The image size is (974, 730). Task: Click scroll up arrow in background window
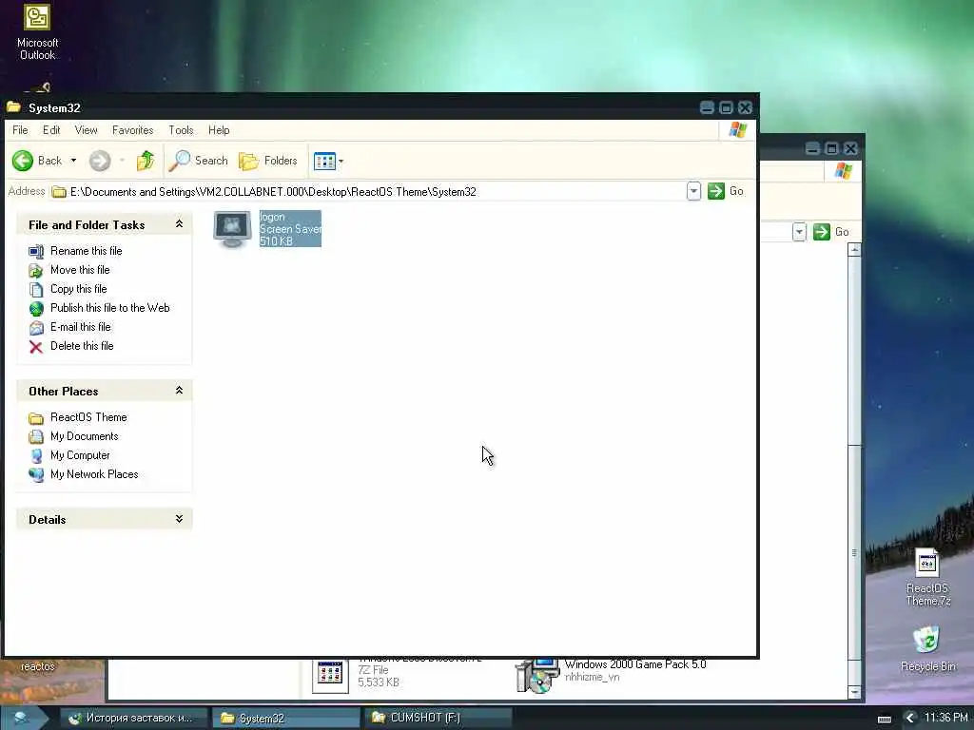855,250
